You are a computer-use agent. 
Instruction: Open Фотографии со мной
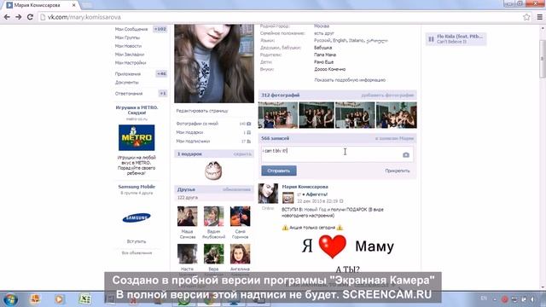click(197, 124)
